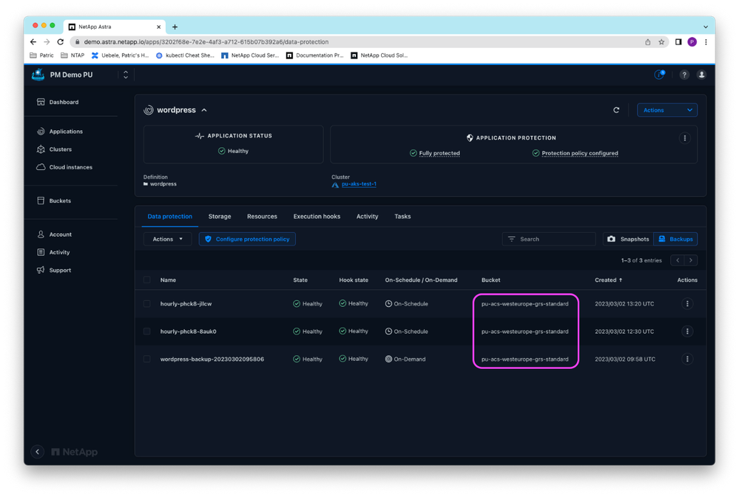Click the refresh icon beside Actions
739x497 pixels.
[616, 110]
